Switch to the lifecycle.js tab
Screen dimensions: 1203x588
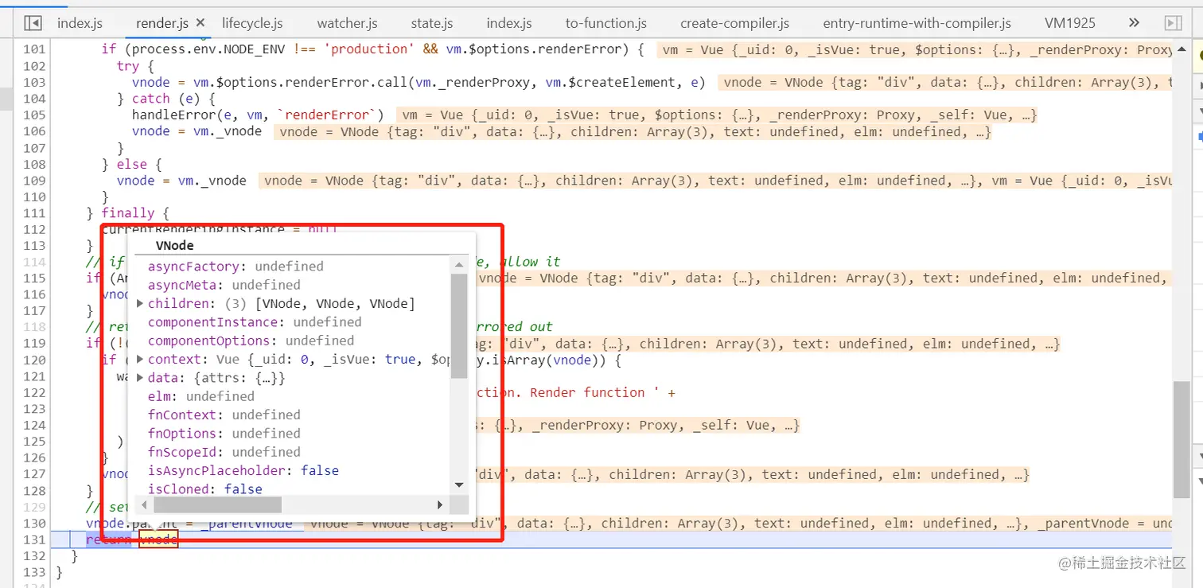tap(252, 23)
